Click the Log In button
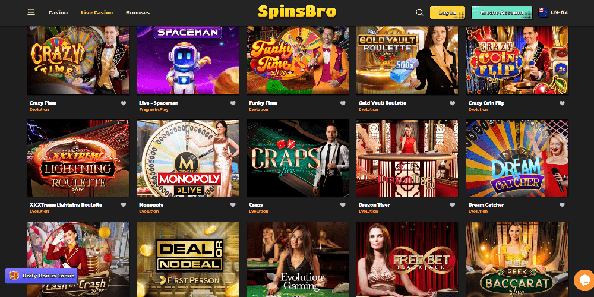 tap(447, 12)
